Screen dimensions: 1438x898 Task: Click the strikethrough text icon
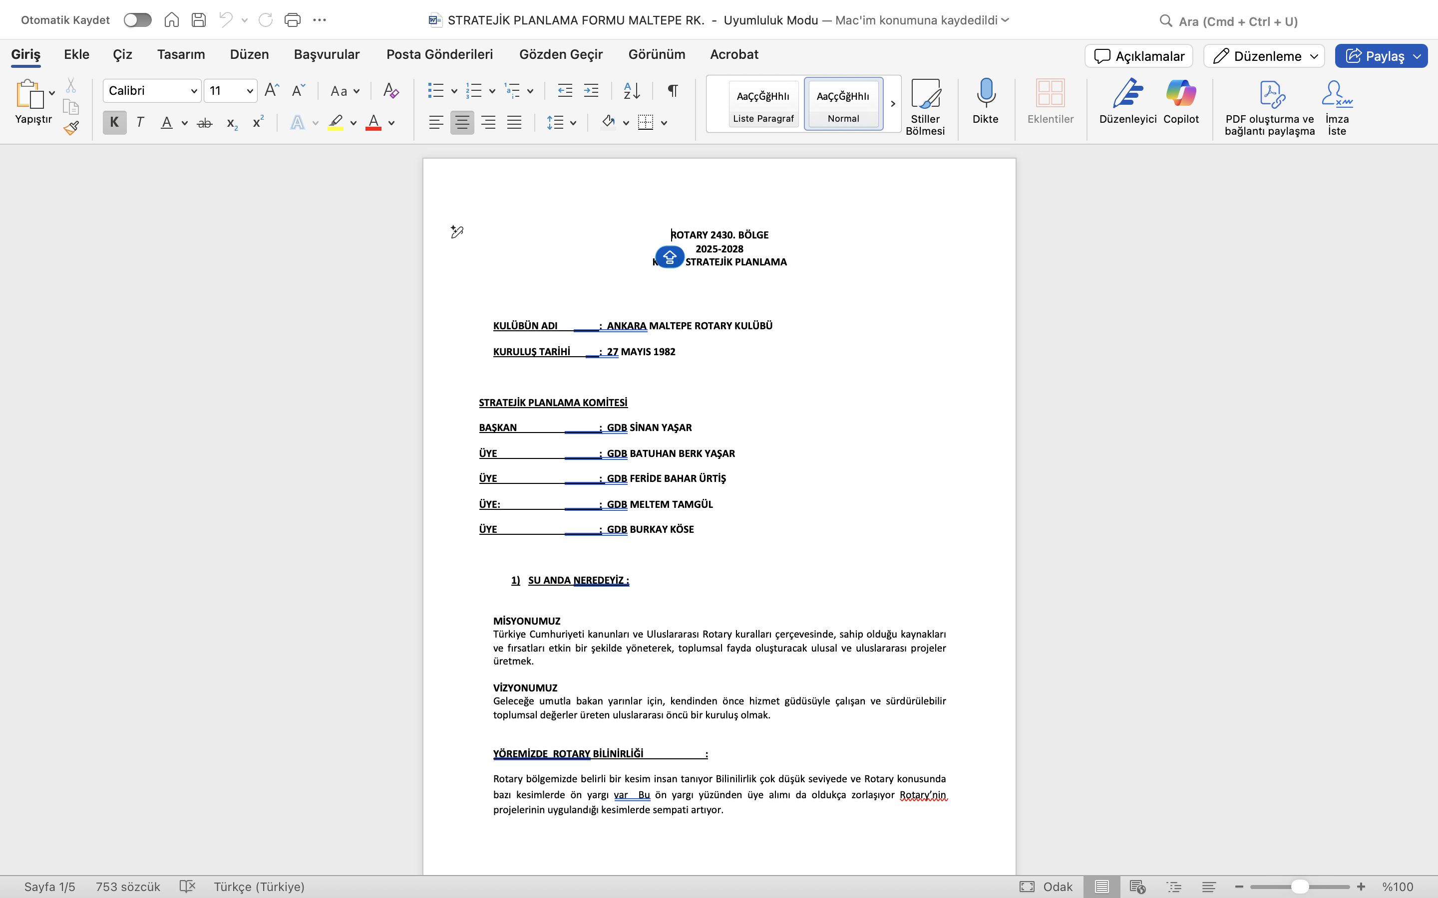click(x=204, y=123)
